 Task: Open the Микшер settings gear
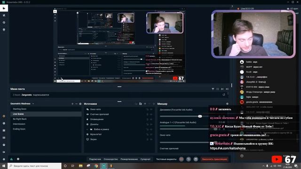pyautogui.click(x=227, y=104)
